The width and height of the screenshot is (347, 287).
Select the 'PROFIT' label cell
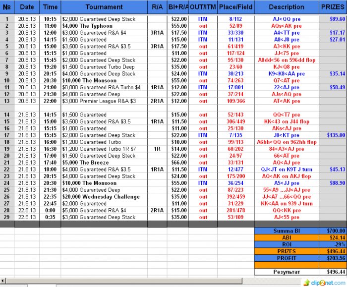287,258
